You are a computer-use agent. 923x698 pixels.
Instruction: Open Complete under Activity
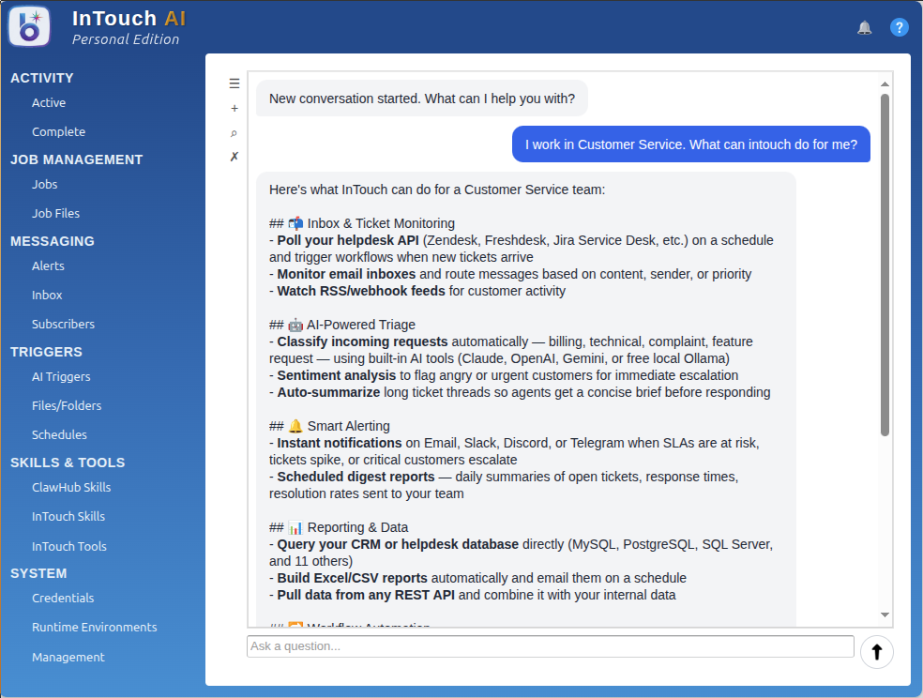click(x=58, y=132)
